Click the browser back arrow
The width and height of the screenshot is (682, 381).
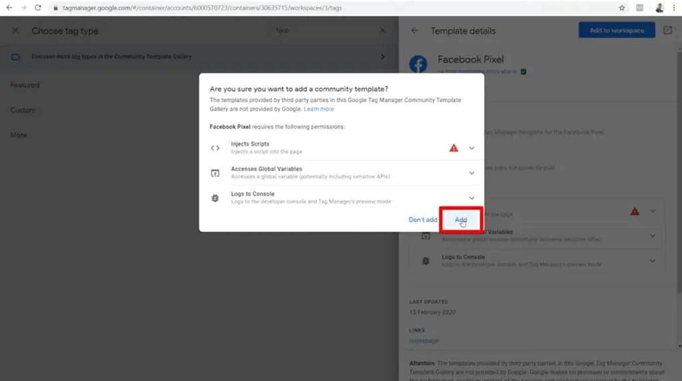coord(9,8)
